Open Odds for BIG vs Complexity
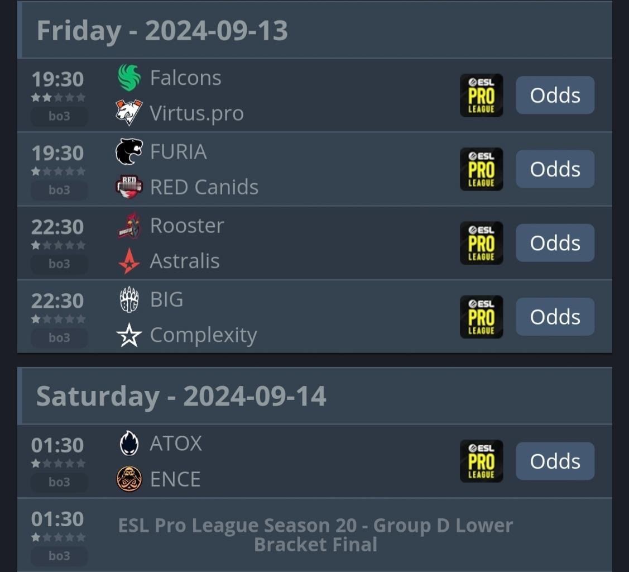 (x=555, y=317)
